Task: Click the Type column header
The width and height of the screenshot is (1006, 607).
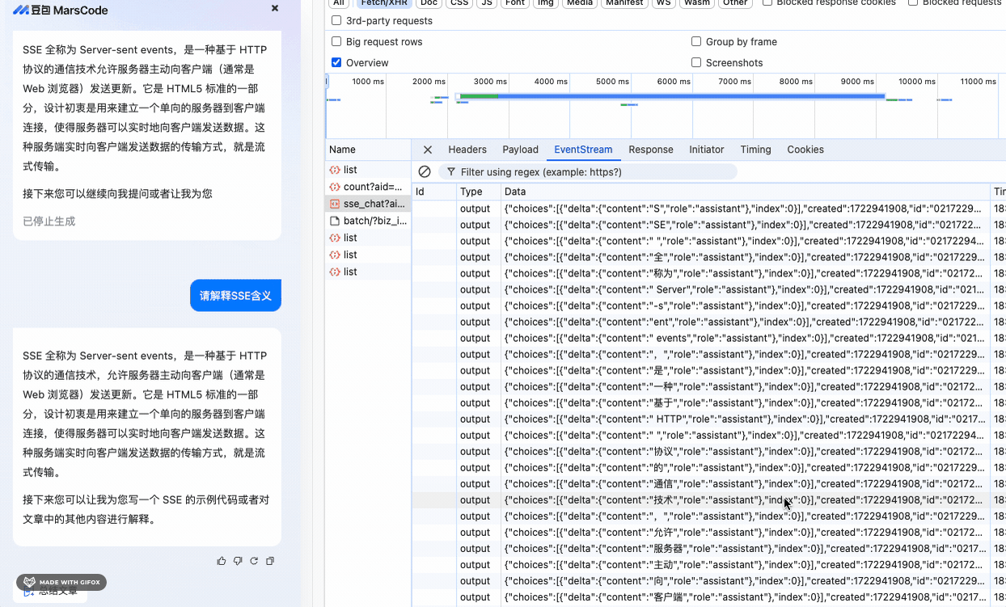Action: tap(479, 192)
